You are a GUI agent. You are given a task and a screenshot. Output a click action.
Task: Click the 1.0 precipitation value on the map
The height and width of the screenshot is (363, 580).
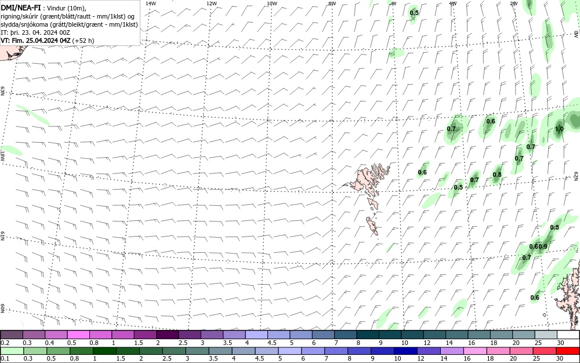point(559,129)
